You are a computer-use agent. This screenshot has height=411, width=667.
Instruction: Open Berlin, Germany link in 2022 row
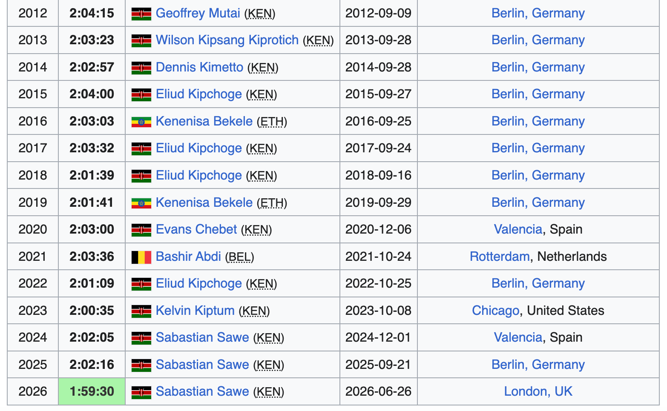(538, 283)
